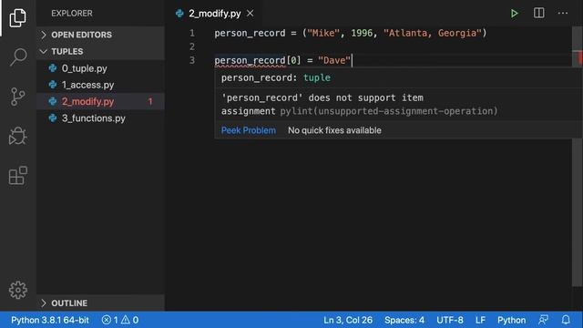Click Ln 3, Col 26 status entry

348,320
